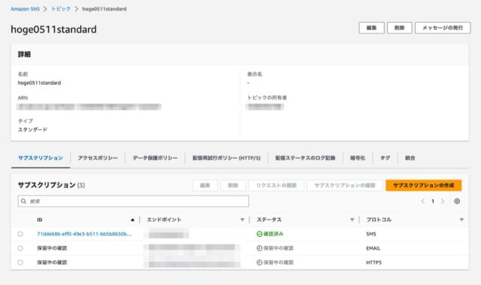Open subscription ID 71dde68b link
481x285 pixels.
point(84,234)
